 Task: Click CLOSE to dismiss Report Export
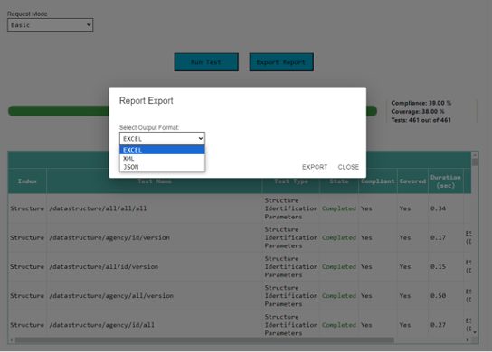[x=348, y=167]
